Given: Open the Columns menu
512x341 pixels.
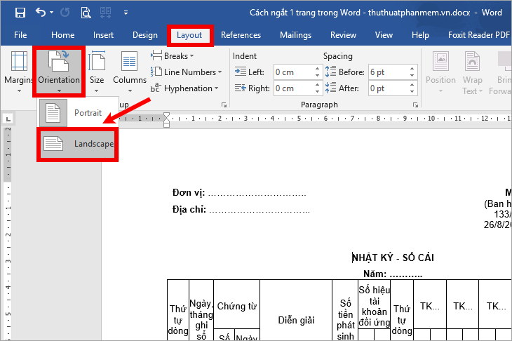Looking at the screenshot, I should click(130, 72).
